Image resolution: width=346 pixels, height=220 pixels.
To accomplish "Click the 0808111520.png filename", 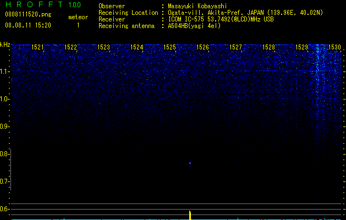I will tap(28, 14).
